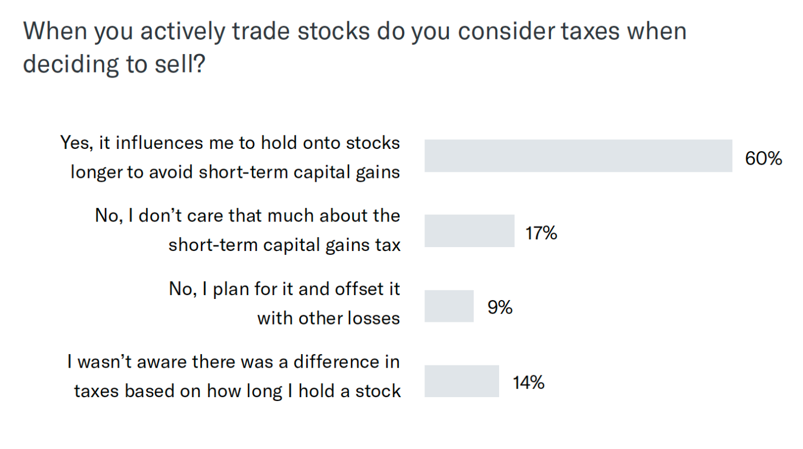Image resolution: width=803 pixels, height=449 pixels.
Task: Click "No, I don't care that much about the"
Action: pyautogui.click(x=248, y=216)
